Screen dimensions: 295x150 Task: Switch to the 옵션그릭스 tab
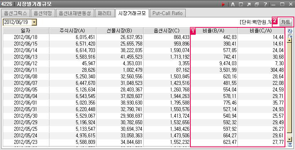(15, 13)
